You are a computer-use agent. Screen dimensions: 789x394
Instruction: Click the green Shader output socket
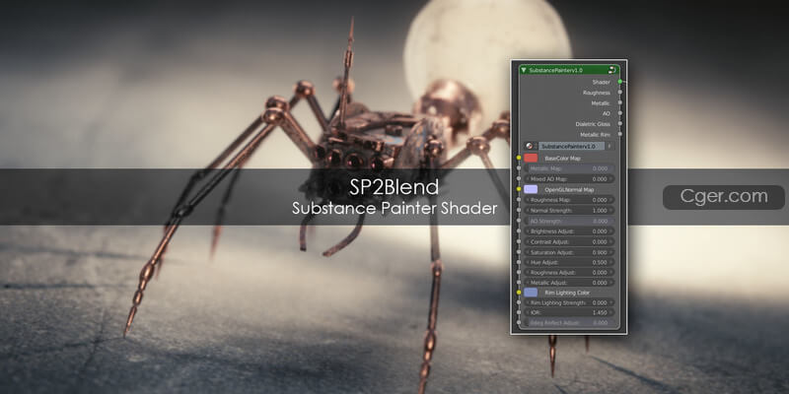pyautogui.click(x=620, y=82)
